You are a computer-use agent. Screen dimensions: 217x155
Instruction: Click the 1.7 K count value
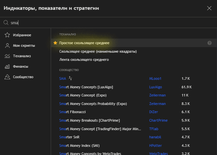coord(186,78)
